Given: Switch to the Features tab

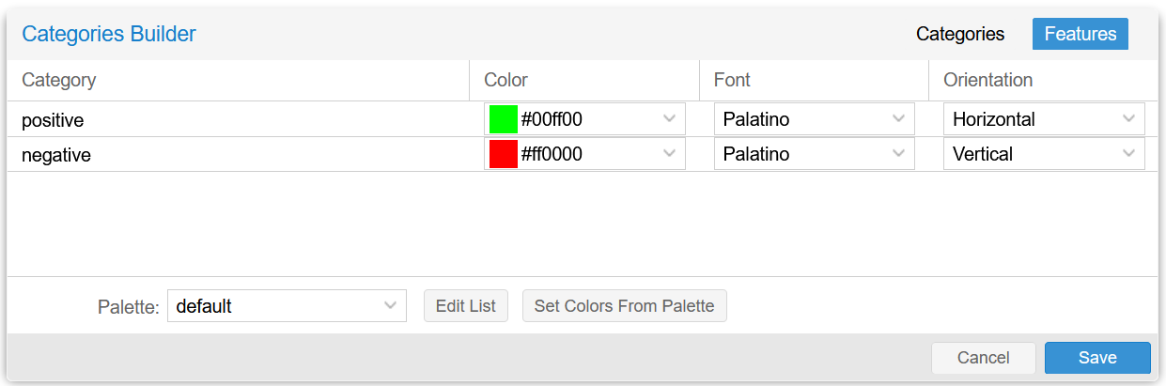Looking at the screenshot, I should (1080, 34).
